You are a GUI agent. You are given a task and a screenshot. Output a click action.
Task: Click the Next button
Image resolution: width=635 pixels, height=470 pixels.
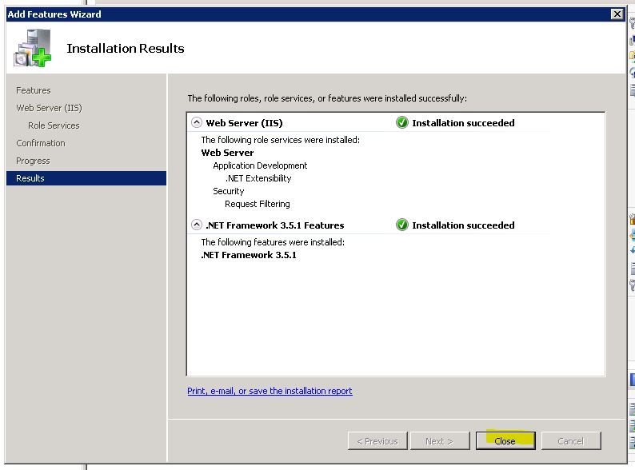pos(440,440)
